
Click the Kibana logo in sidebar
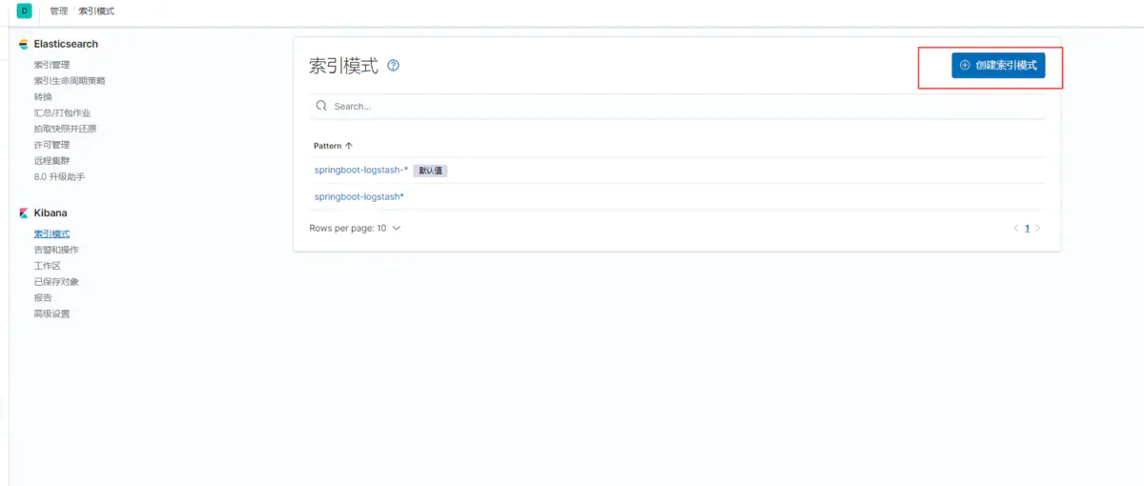(x=24, y=213)
